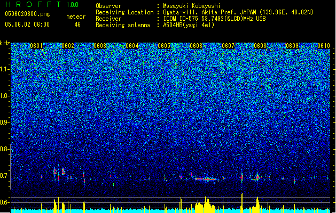The height and width of the screenshot is (213, 336).
Task: Select the file name 0506020600.png
Action: pyautogui.click(x=27, y=14)
